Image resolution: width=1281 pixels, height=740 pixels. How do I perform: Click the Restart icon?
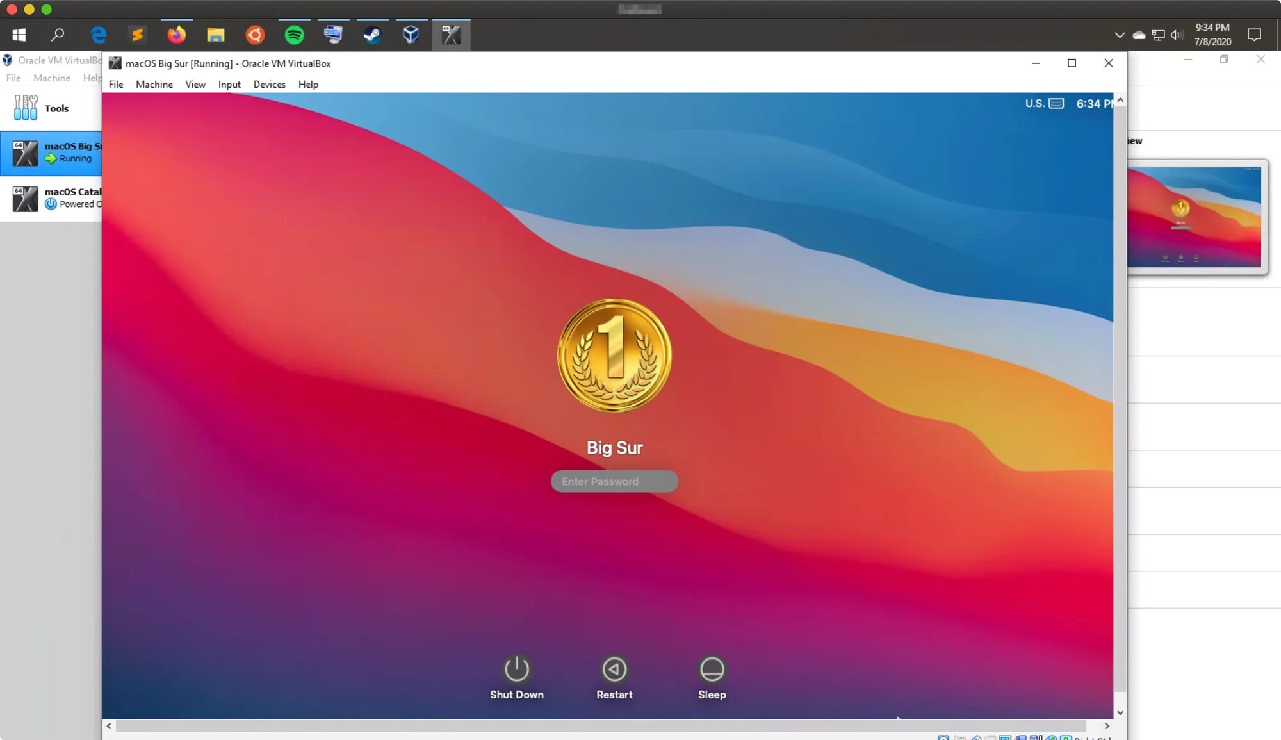614,670
